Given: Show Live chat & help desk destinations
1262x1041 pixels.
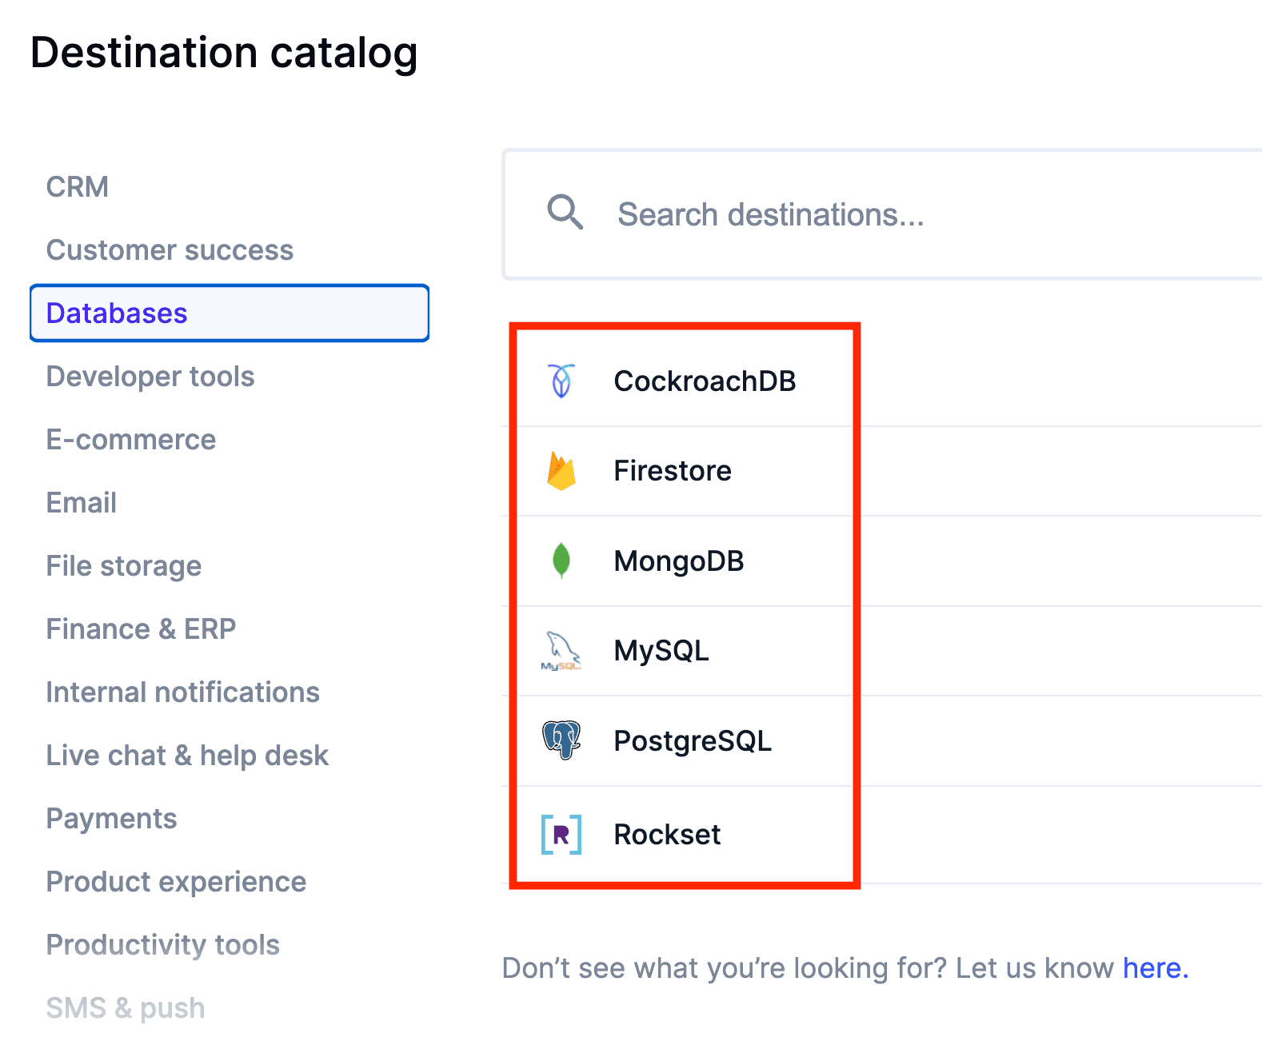Looking at the screenshot, I should (187, 756).
